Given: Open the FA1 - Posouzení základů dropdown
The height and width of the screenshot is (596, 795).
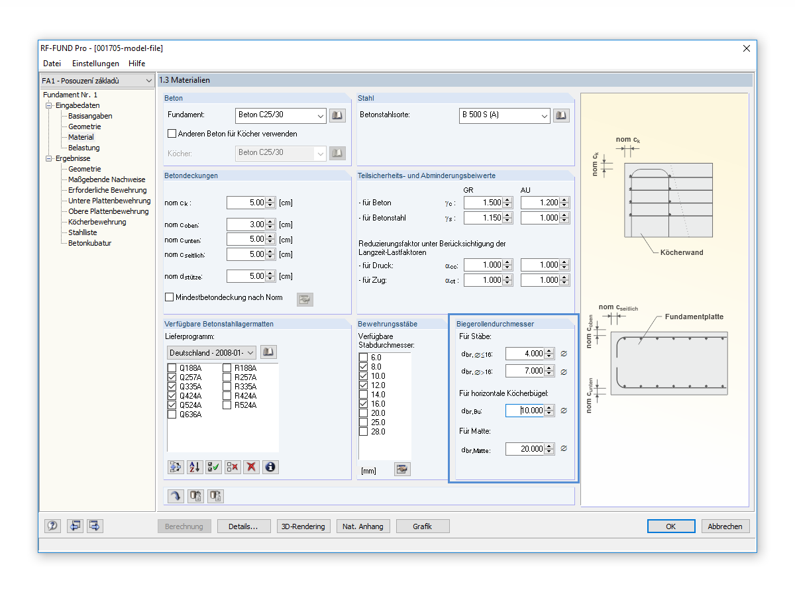Looking at the screenshot, I should point(97,81).
